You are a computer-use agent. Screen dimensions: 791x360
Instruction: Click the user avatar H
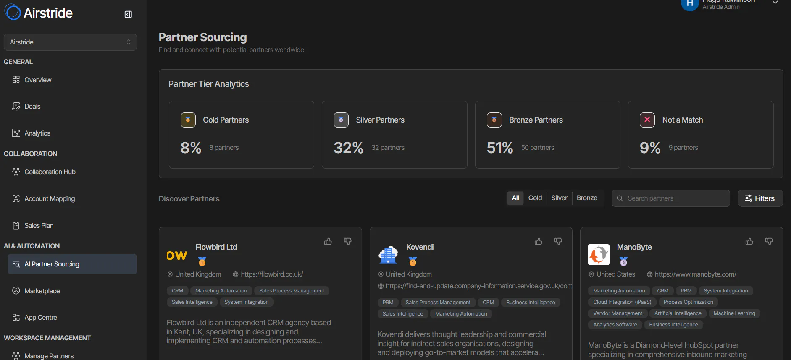(690, 4)
